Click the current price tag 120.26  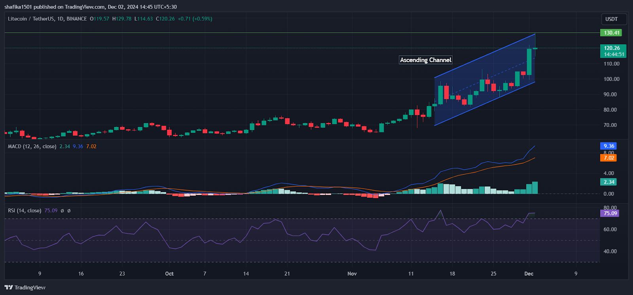pos(613,48)
